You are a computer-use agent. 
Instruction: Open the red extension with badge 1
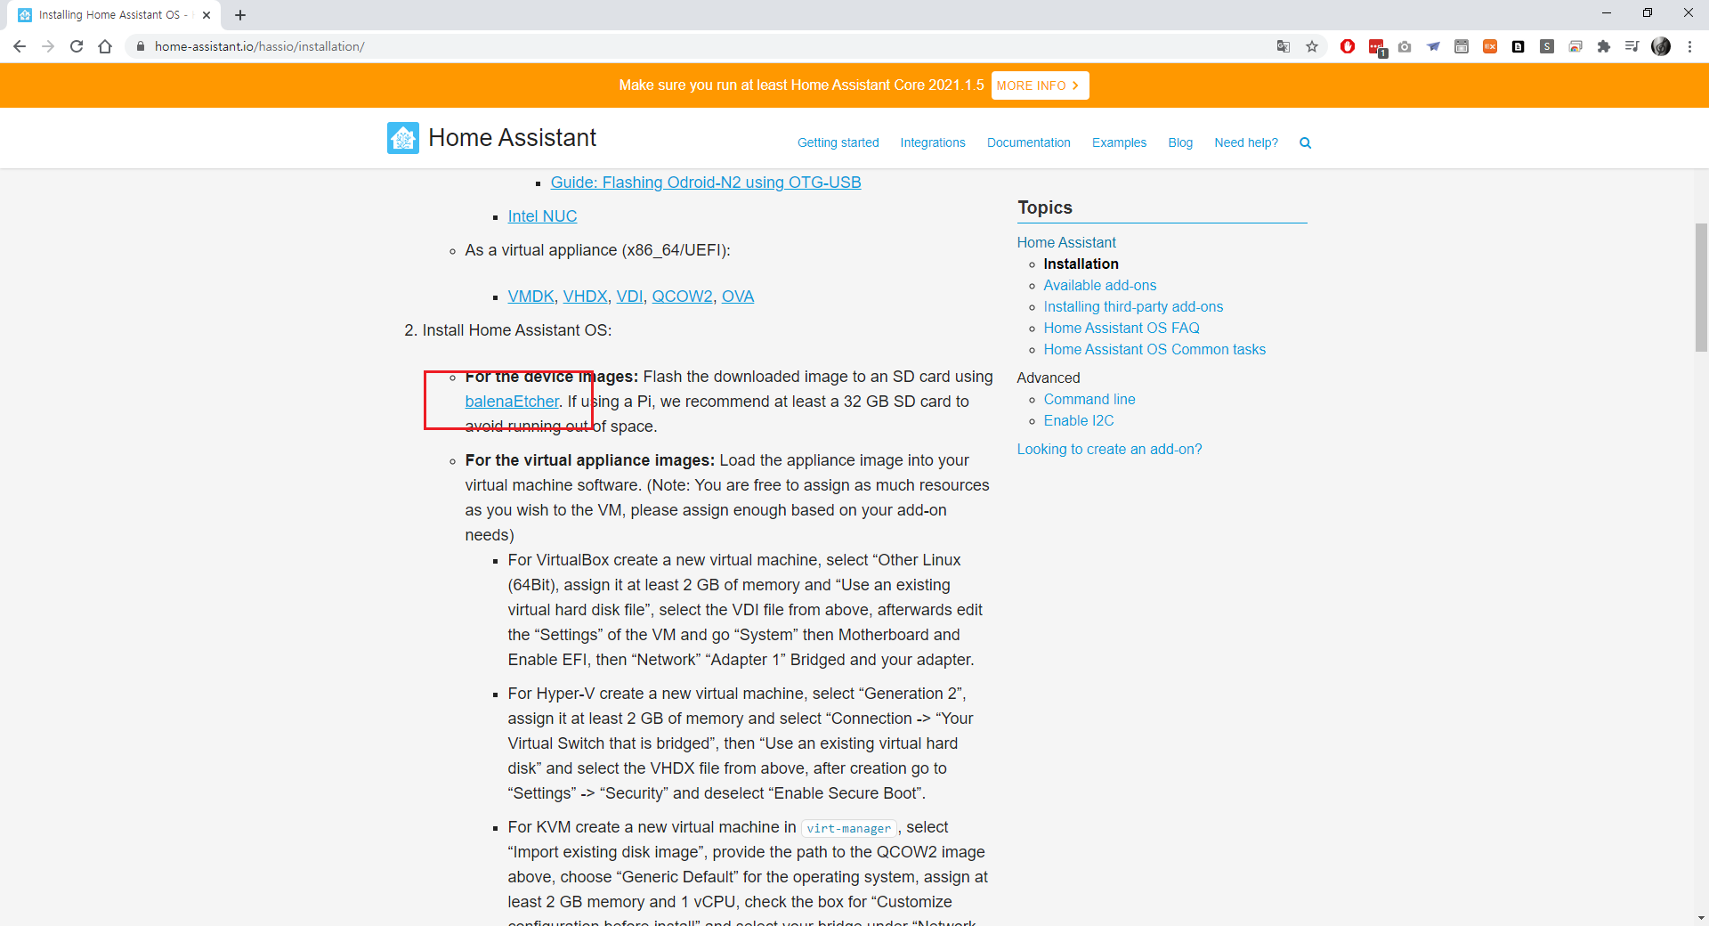click(x=1377, y=47)
